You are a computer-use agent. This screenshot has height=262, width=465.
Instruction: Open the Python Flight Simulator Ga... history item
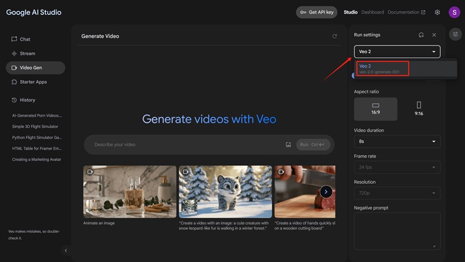point(37,138)
